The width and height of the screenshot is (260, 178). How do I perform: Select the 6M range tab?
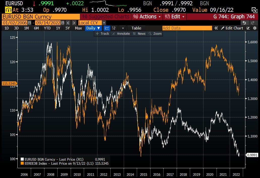(36, 28)
